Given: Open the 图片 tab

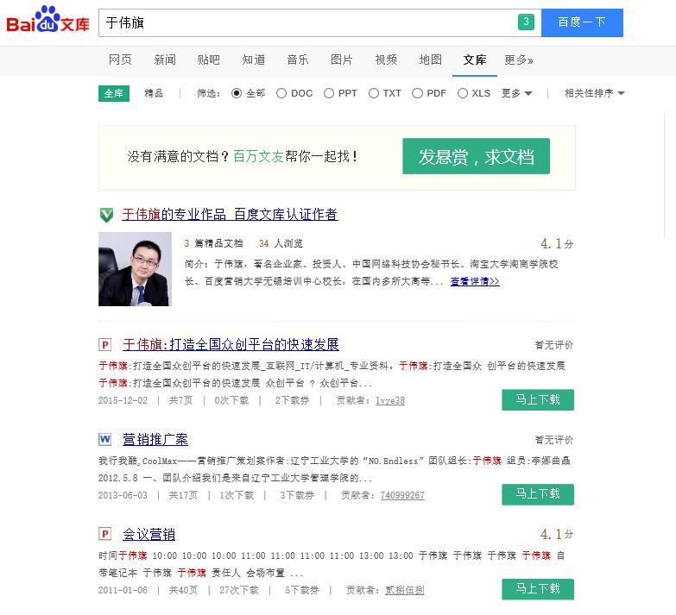Looking at the screenshot, I should 341,60.
